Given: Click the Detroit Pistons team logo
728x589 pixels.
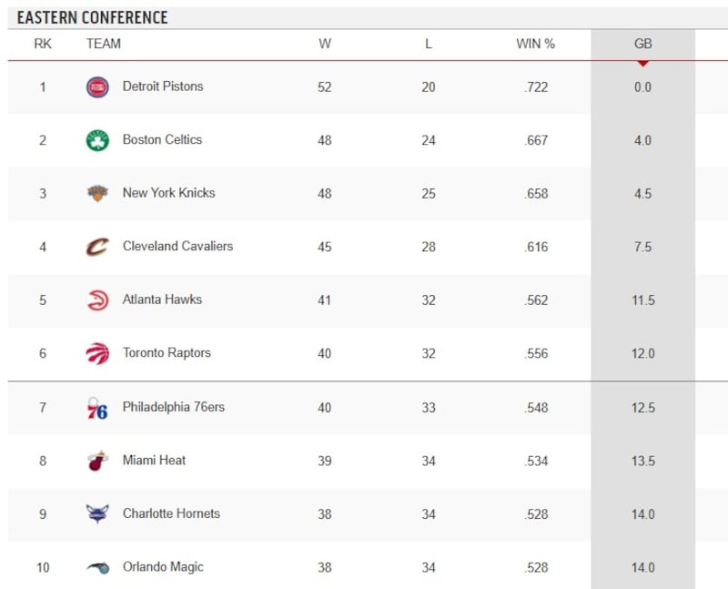Looking at the screenshot, I should [96, 87].
